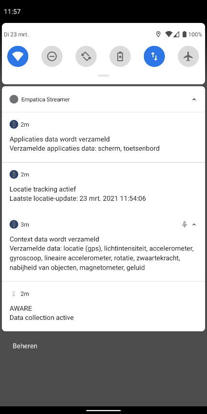Open the AWARE Data collection active notification
This screenshot has height=414, width=207.
103,306
